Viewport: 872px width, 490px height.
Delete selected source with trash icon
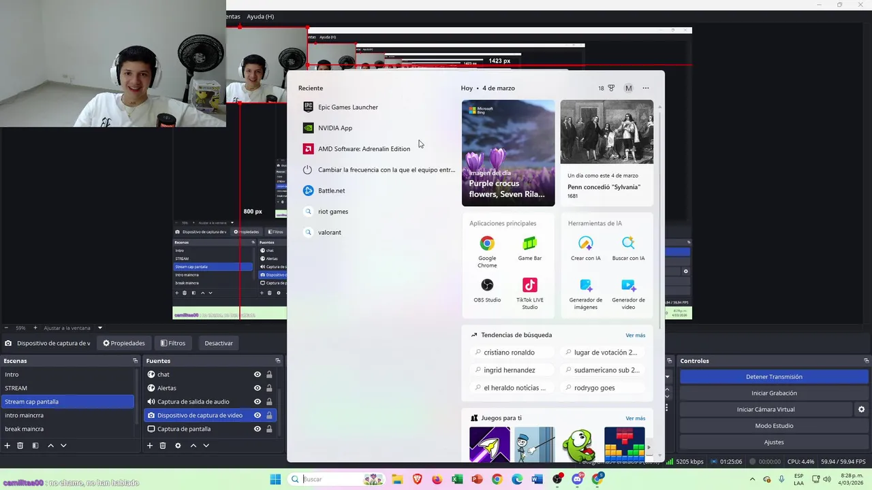pos(163,445)
